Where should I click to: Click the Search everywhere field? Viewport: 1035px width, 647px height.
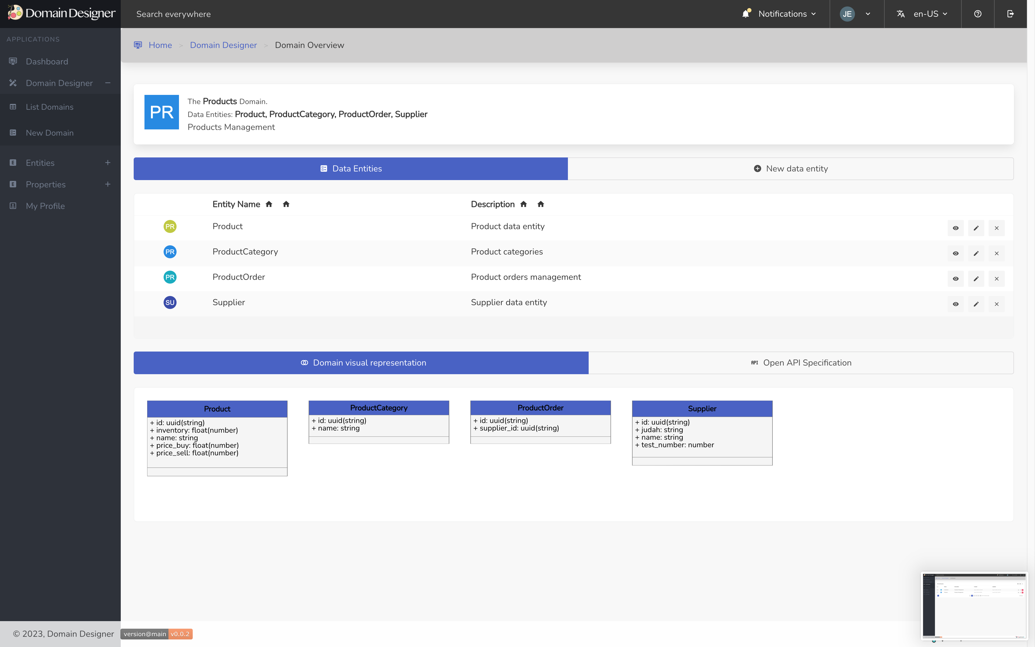pyautogui.click(x=174, y=14)
